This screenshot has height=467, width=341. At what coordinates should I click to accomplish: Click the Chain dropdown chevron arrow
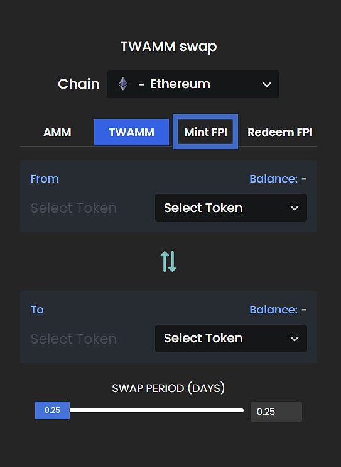[x=267, y=84]
